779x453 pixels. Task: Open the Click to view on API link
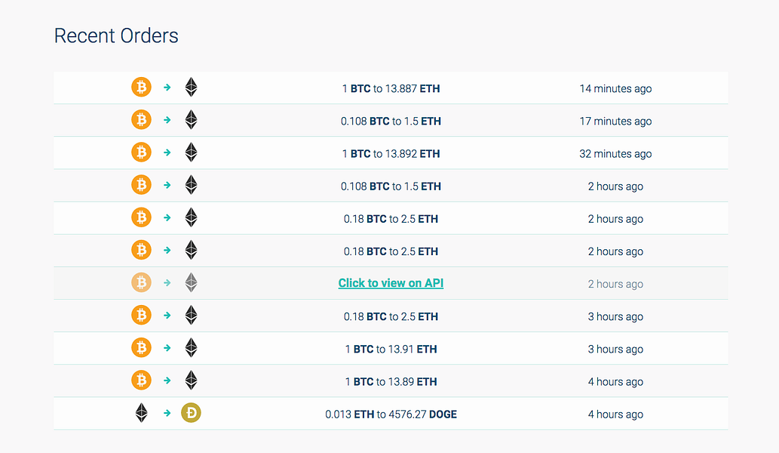click(x=390, y=282)
